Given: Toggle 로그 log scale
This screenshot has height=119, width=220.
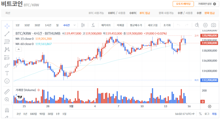Looking at the screenshot, I should coord(207,114).
